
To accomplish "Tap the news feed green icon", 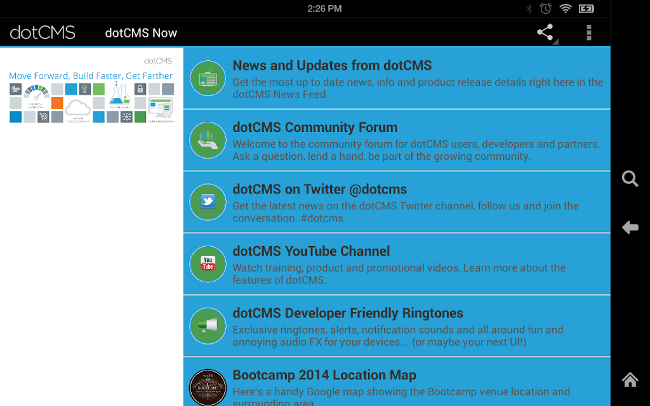I will click(x=208, y=78).
